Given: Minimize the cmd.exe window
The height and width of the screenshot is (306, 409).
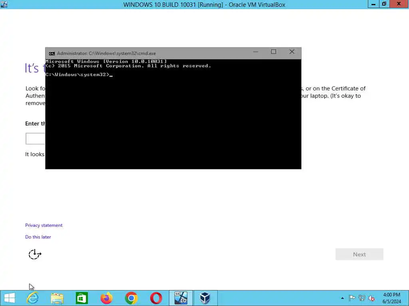Looking at the screenshot, I should pos(256,52).
